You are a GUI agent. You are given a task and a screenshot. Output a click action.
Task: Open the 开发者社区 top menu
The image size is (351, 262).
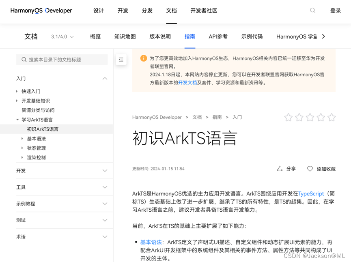pyautogui.click(x=204, y=11)
